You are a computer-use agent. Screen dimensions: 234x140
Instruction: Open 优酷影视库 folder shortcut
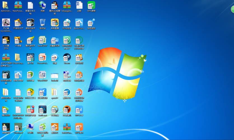click(x=55, y=40)
